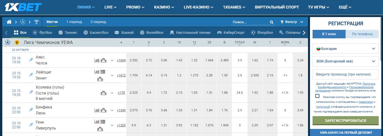This screenshot has width=383, height=136.
Task: Bet on Ajax win odds 2.352
Action: [134, 60]
